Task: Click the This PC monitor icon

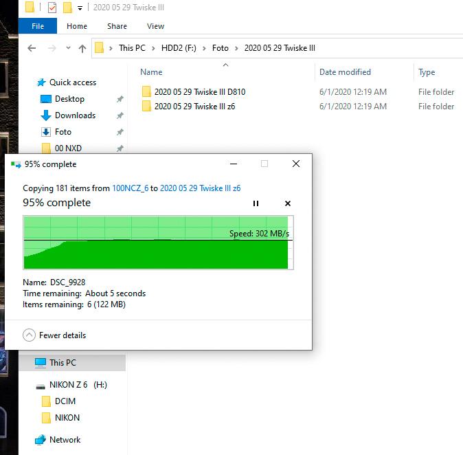Action: click(x=40, y=362)
